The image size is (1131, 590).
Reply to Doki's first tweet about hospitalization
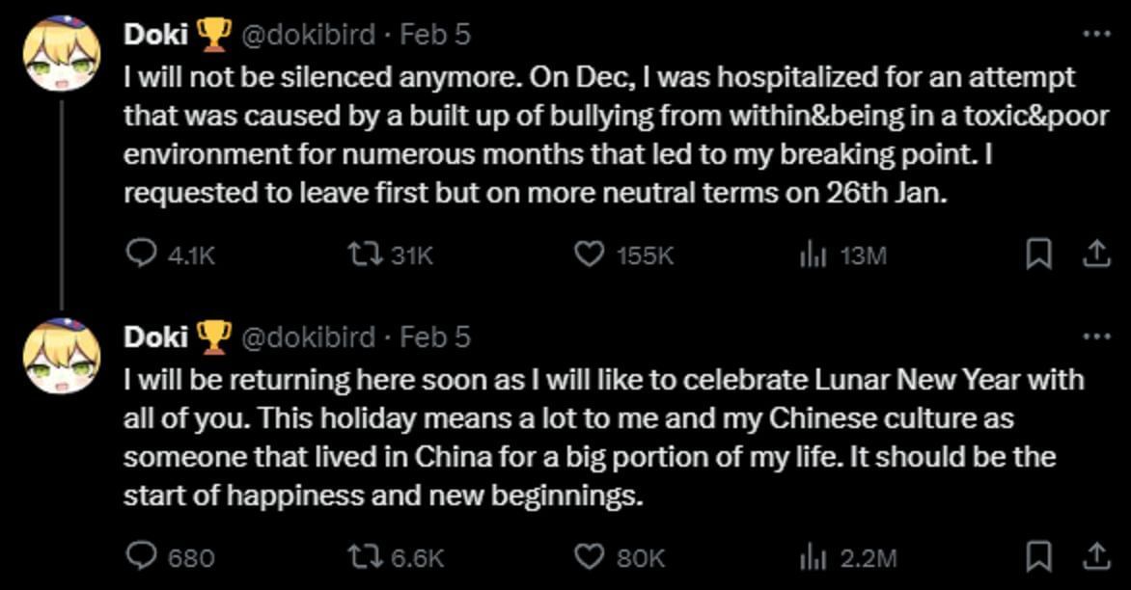click(143, 255)
